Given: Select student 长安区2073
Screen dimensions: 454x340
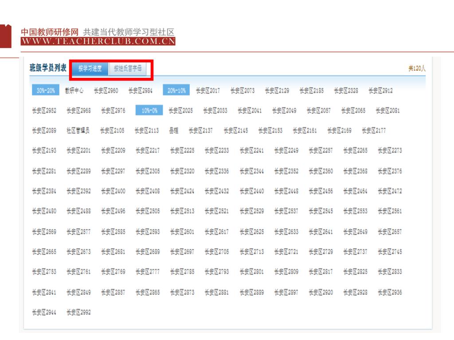Looking at the screenshot, I should tap(243, 91).
